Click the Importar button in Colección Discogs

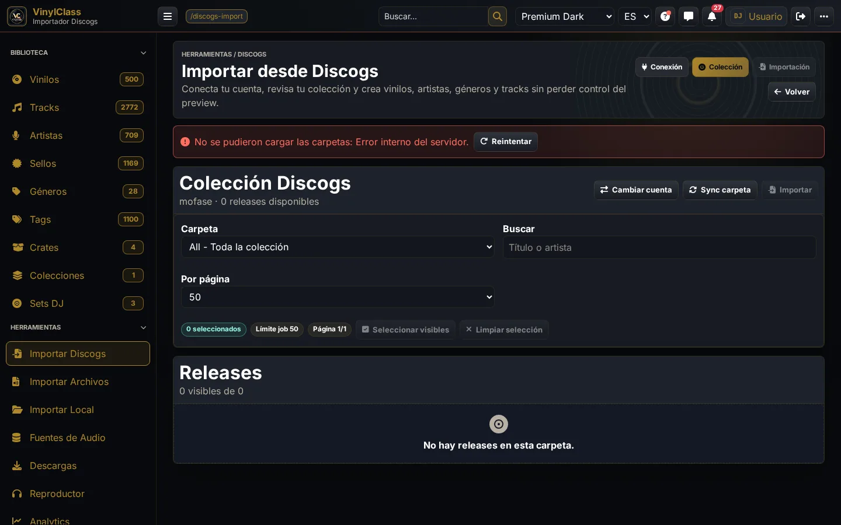[790, 190]
